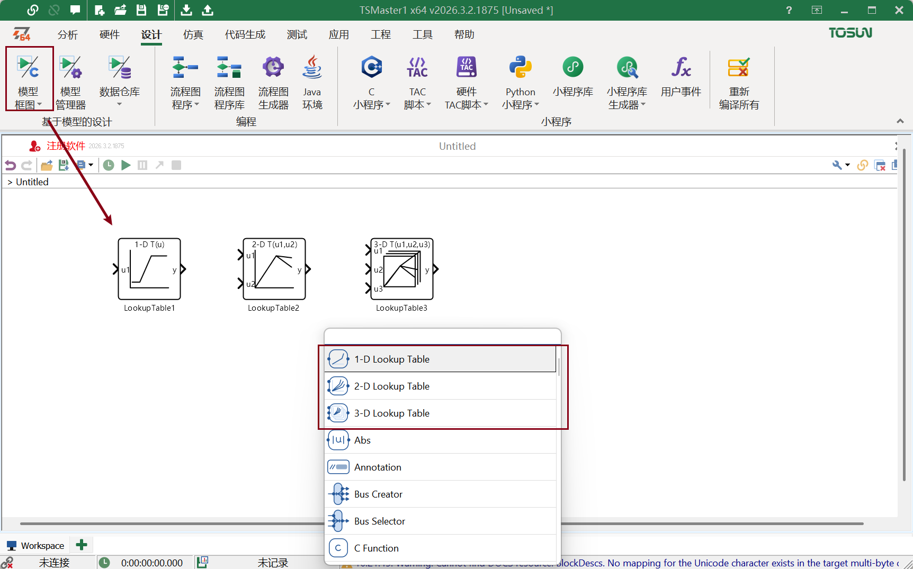Click the Bus Creator list entry
The width and height of the screenshot is (913, 569).
click(x=378, y=494)
